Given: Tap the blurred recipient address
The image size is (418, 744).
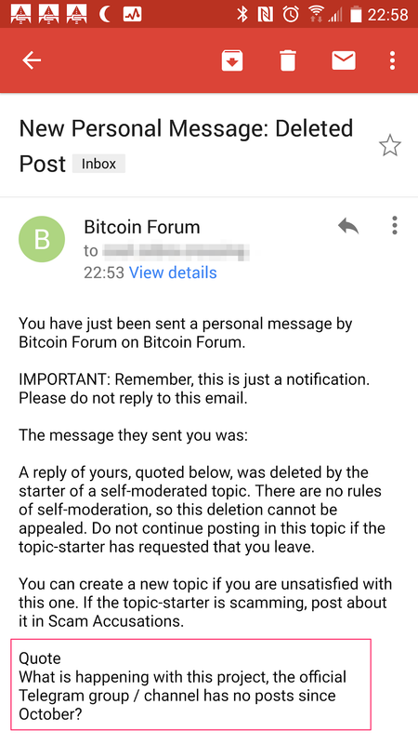Looking at the screenshot, I should coord(176,250).
